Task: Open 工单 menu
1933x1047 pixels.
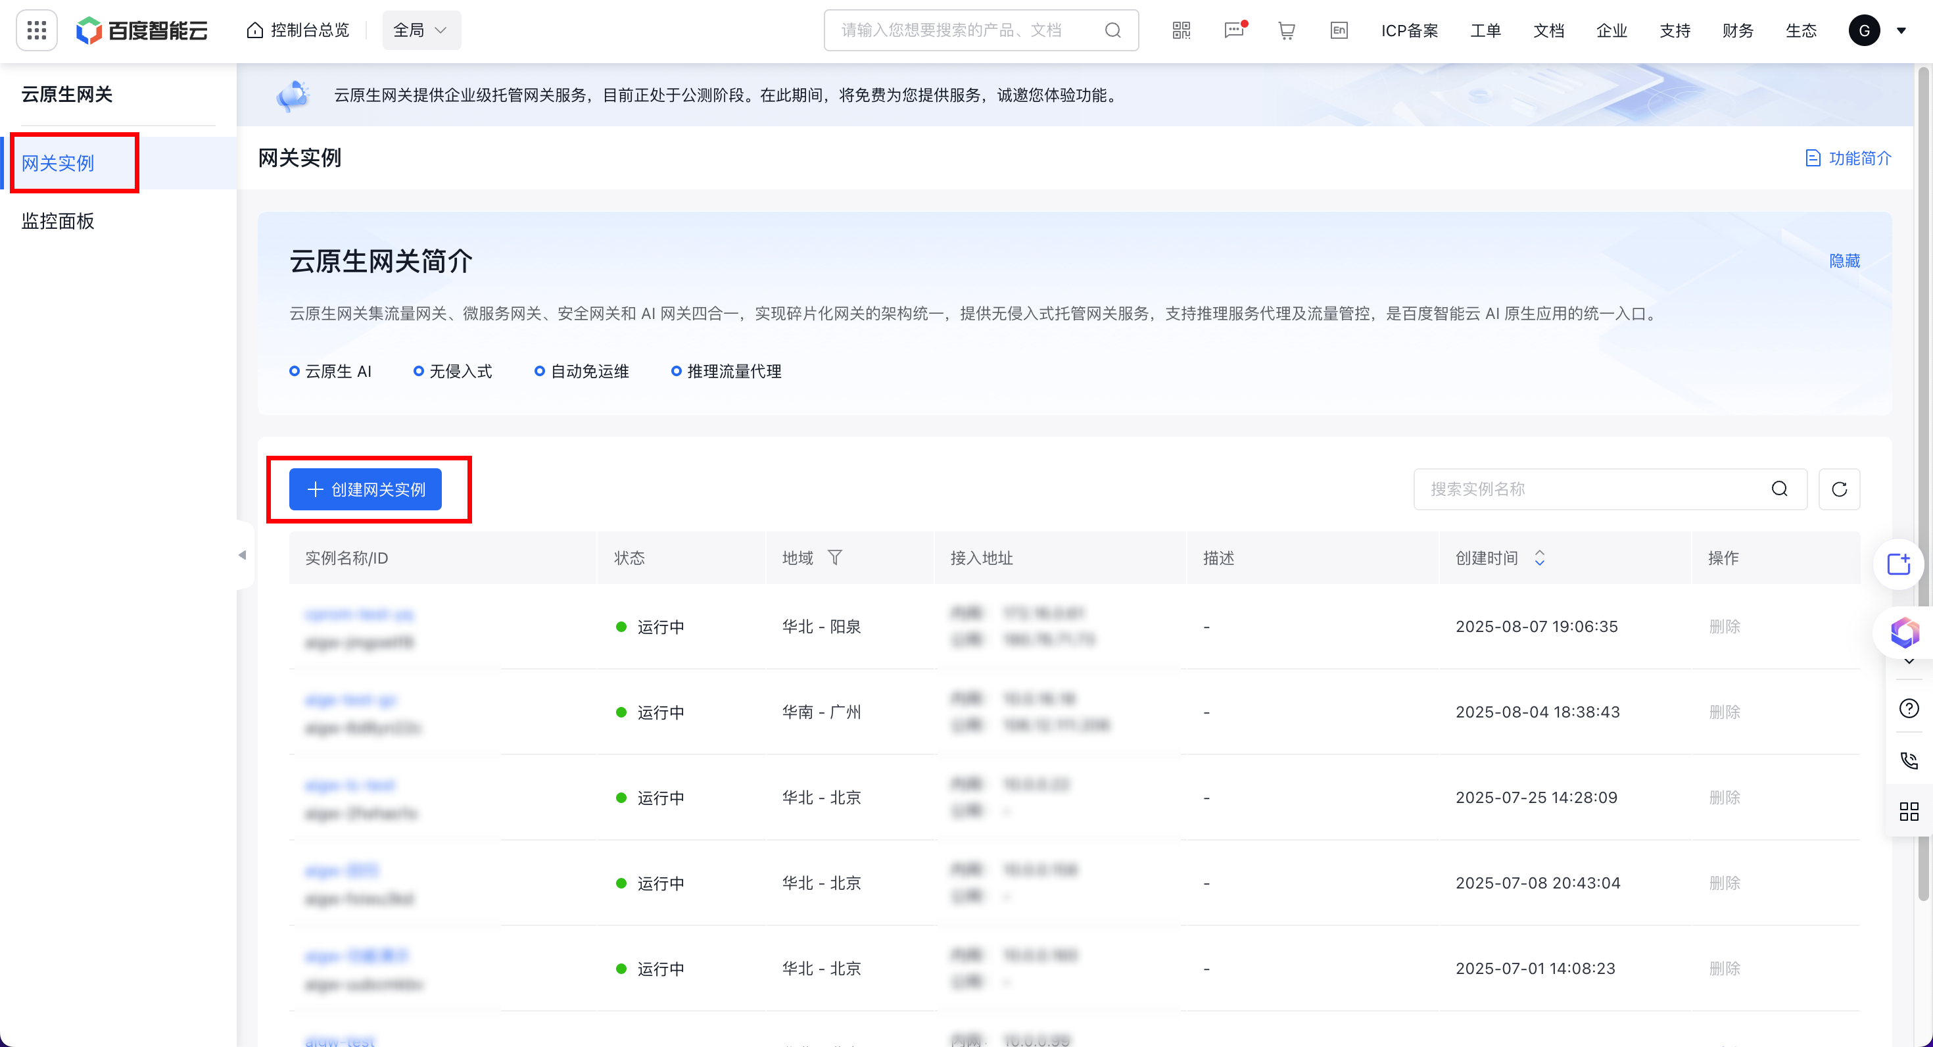Action: click(1485, 30)
